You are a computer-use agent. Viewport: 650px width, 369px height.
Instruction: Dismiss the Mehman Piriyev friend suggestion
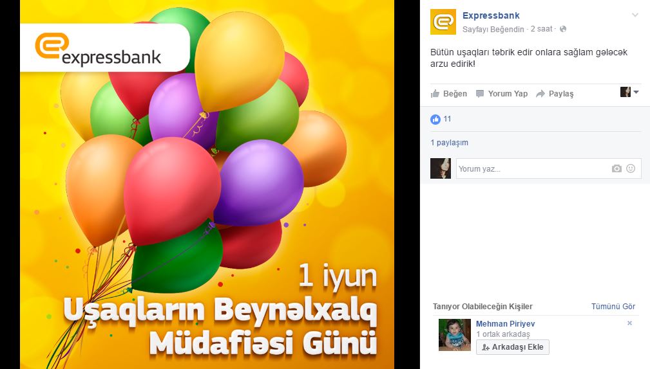click(629, 323)
